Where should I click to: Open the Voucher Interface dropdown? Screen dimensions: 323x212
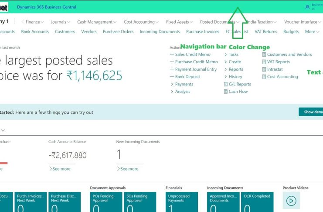pyautogui.click(x=303, y=22)
